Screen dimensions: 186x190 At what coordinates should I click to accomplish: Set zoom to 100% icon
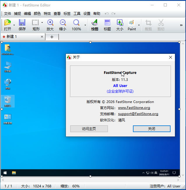pyautogui.click(x=76, y=25)
